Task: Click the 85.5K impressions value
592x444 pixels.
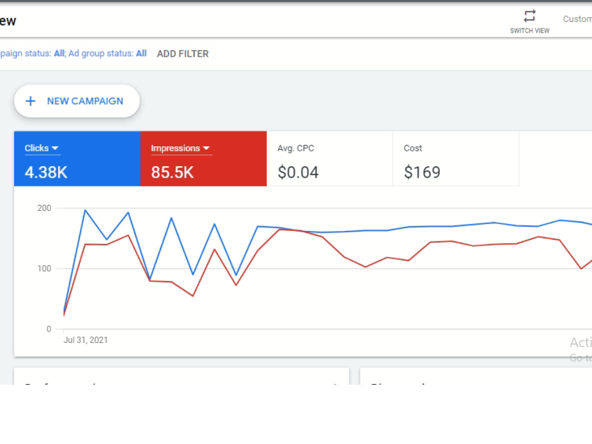Action: pos(172,172)
